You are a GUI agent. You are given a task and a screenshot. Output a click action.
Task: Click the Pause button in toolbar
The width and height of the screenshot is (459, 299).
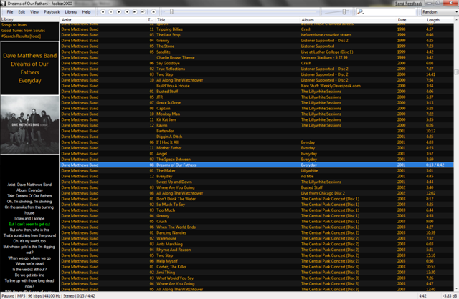coord(111,12)
